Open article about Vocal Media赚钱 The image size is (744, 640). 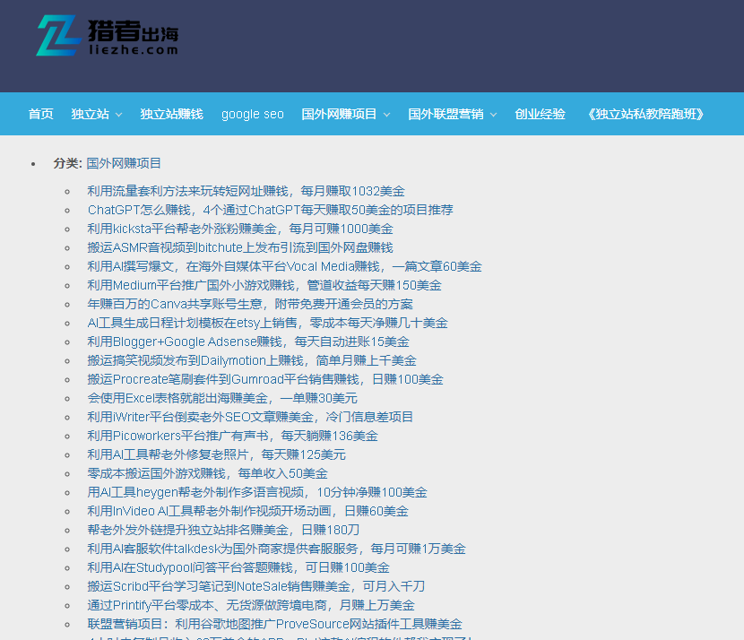[285, 266]
